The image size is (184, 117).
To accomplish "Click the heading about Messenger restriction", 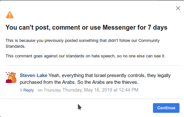I will tap(86, 27).
